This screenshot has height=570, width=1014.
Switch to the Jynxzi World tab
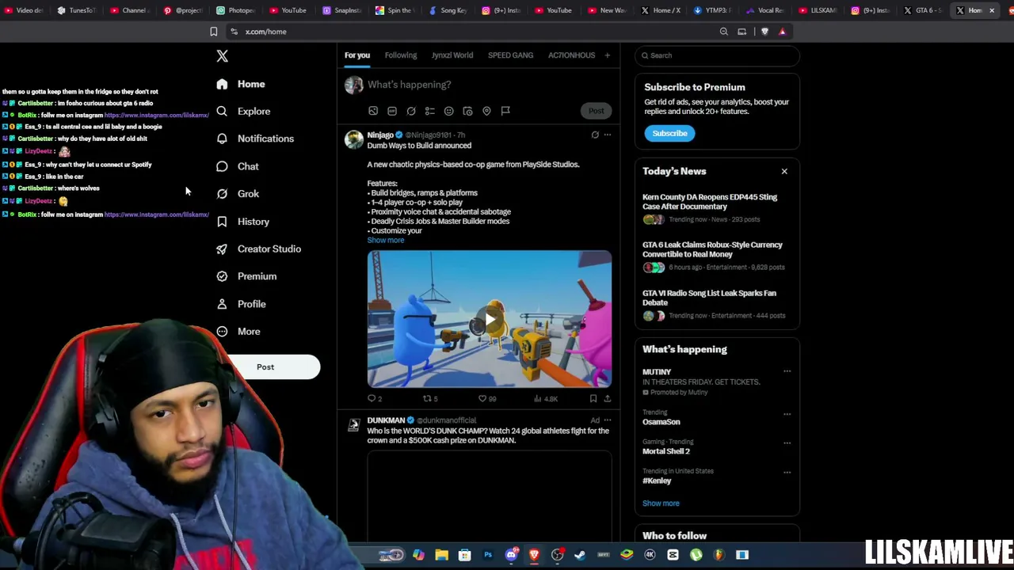click(452, 55)
